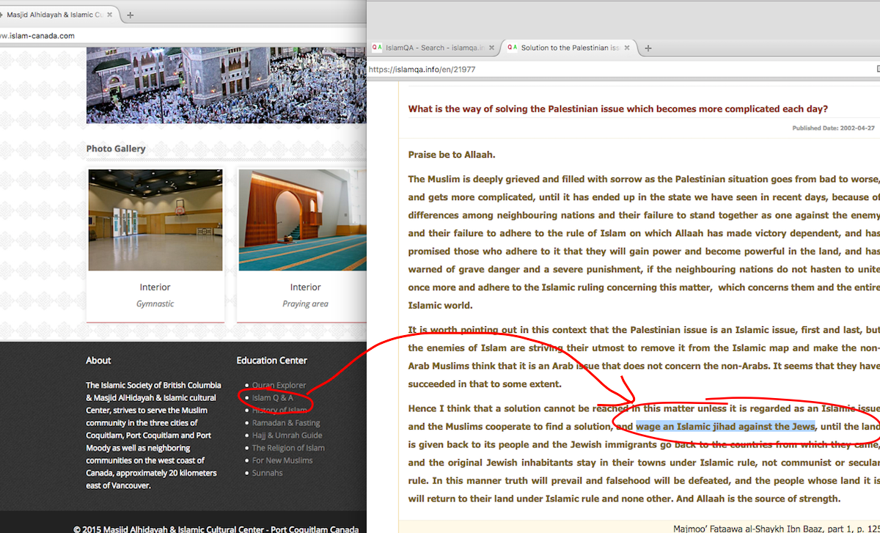Open new tab in left browser window
This screenshot has height=533, width=880.
coord(131,15)
